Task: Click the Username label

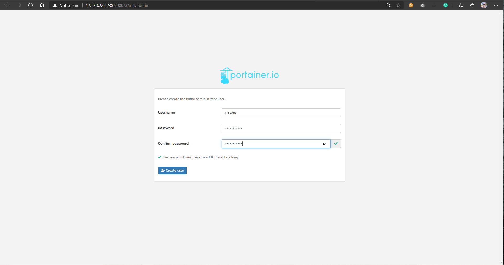Action: point(166,113)
